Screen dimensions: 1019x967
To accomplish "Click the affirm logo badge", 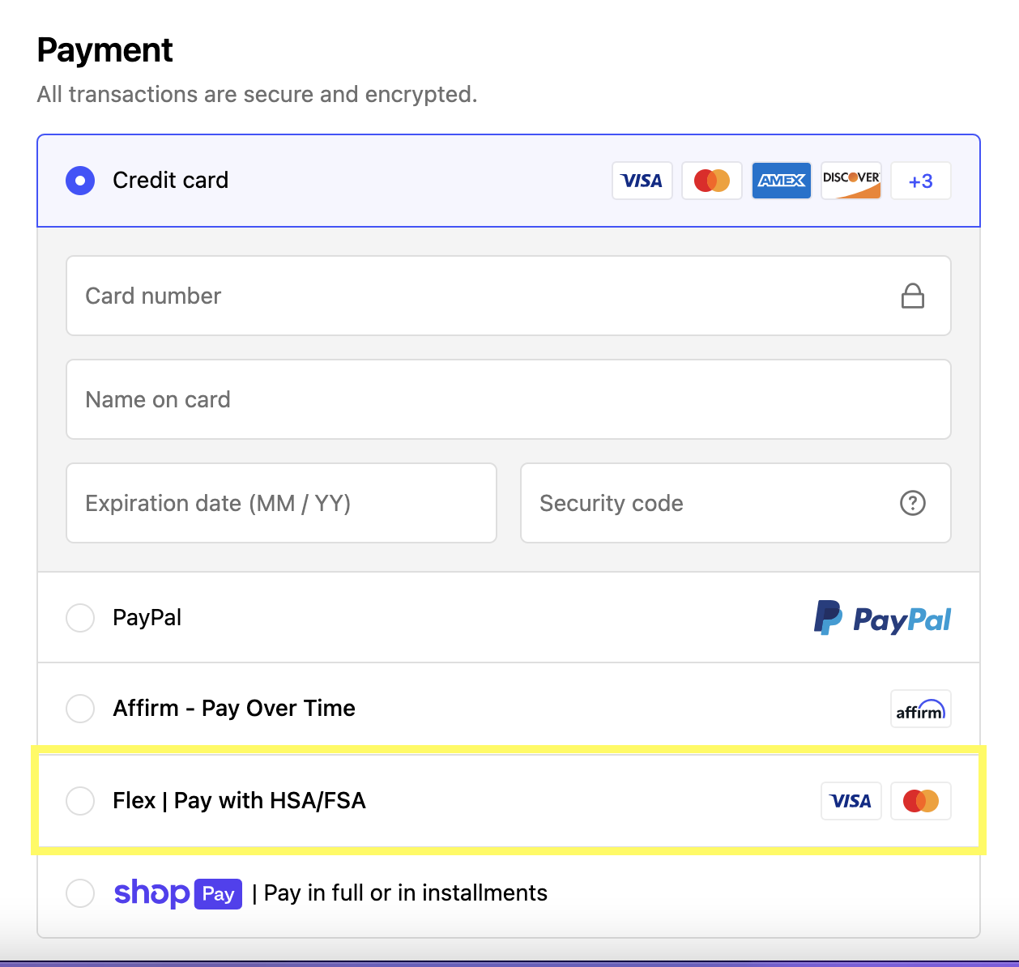I will [920, 709].
